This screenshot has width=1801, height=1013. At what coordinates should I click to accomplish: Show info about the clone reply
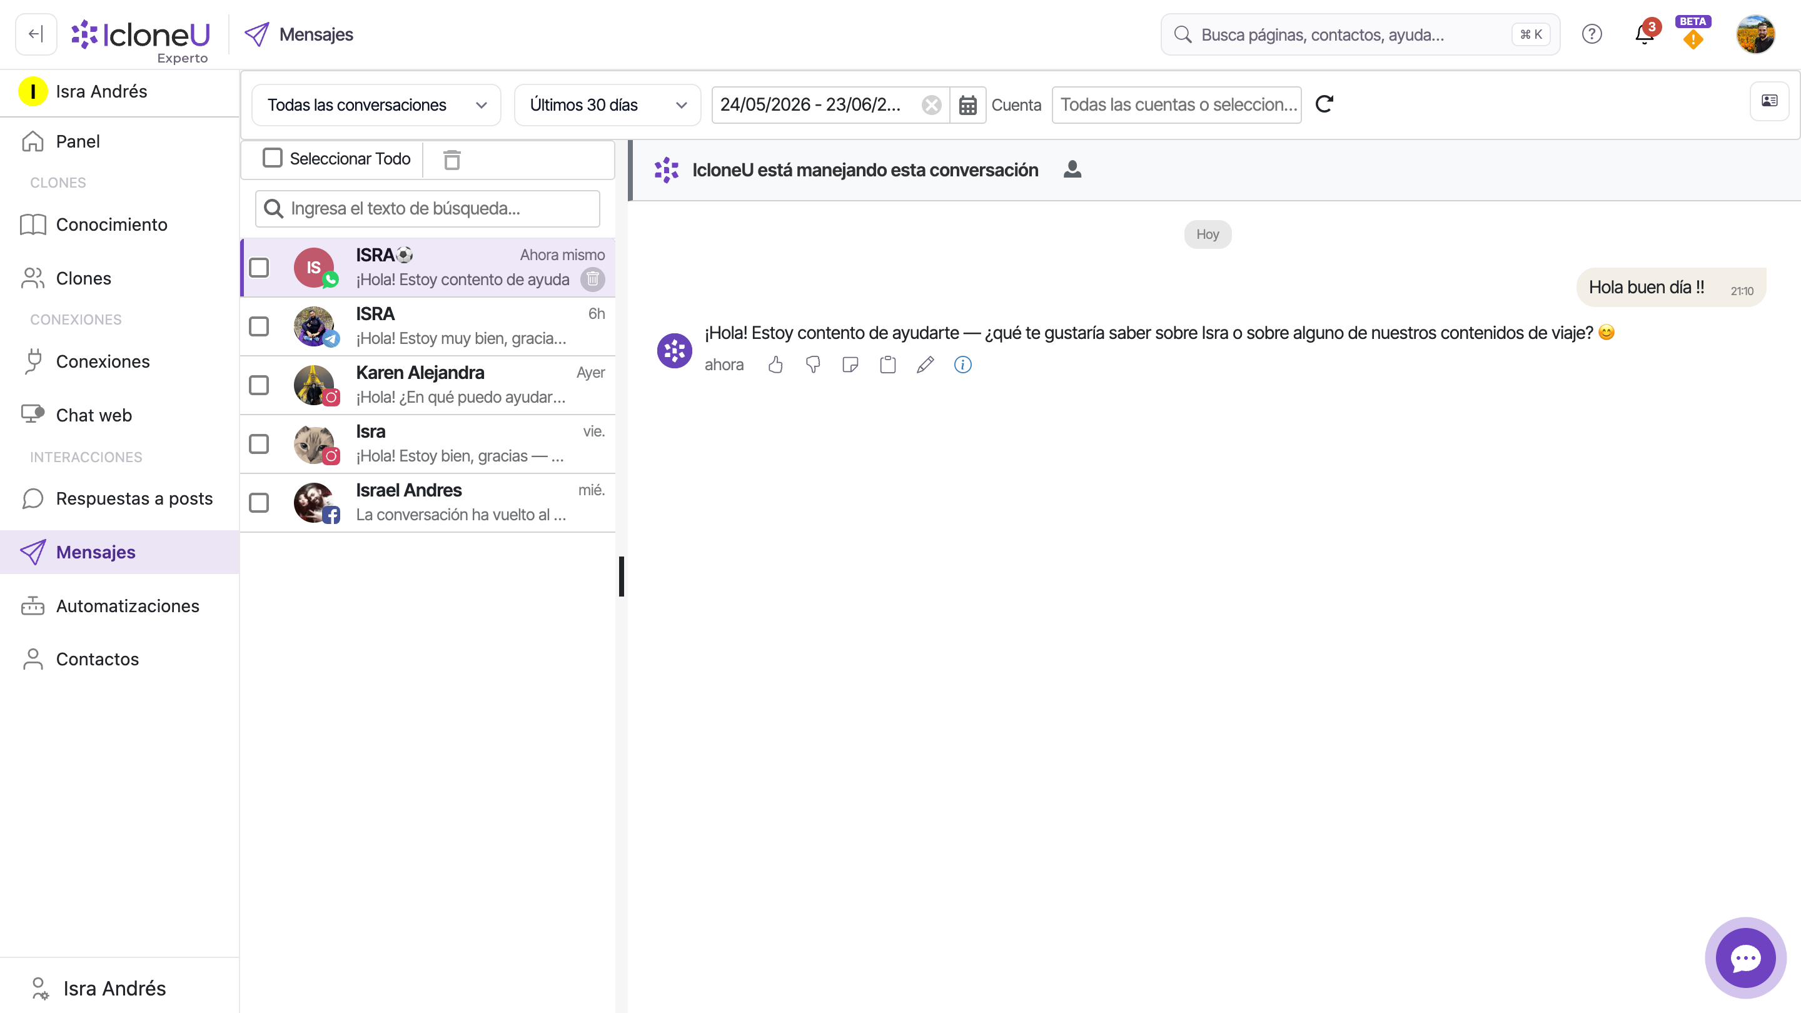tap(963, 365)
